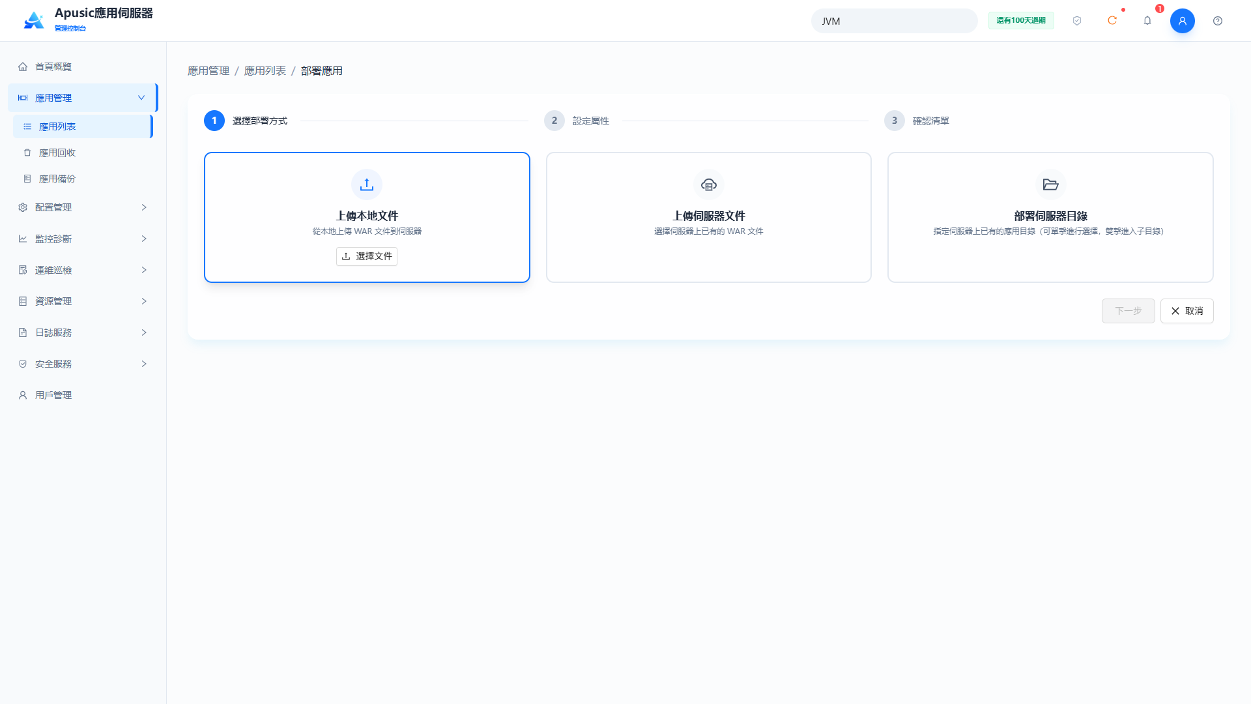Click the home icon beside 首頁概覽
Screen dimensions: 1251x704
(23, 66)
